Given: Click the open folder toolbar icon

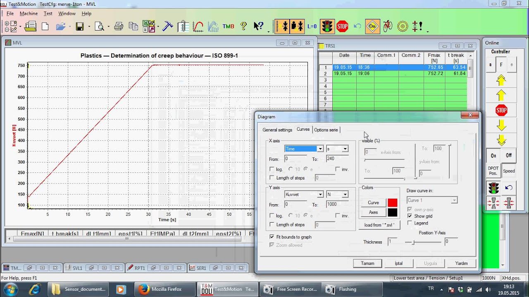Looking at the screenshot, I should (61, 26).
